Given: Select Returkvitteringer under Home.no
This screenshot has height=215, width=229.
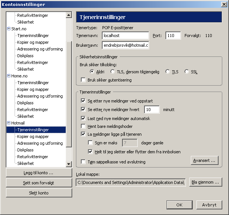Looking at the screenshot, I should pyautogui.click(x=33, y=110).
